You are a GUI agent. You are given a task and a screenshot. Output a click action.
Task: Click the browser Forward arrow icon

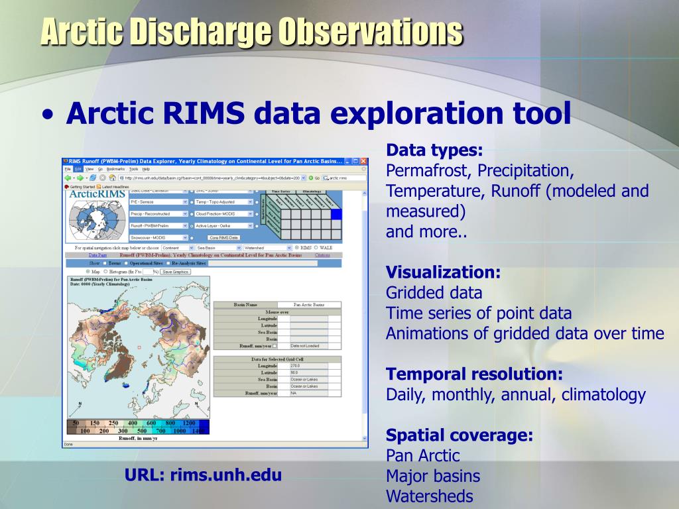tap(80, 178)
